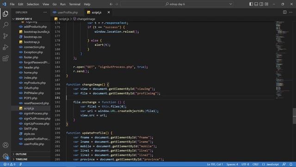Close the script.js tab
This screenshot has height=167, width=296.
(109, 13)
